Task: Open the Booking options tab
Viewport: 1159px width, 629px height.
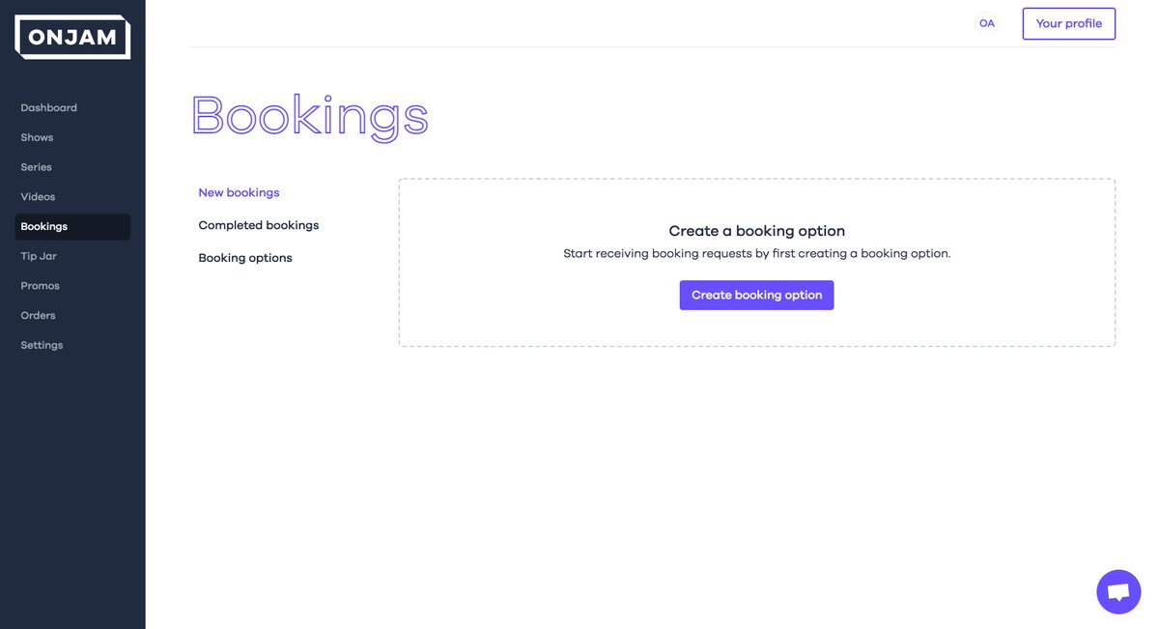Action: [244, 257]
